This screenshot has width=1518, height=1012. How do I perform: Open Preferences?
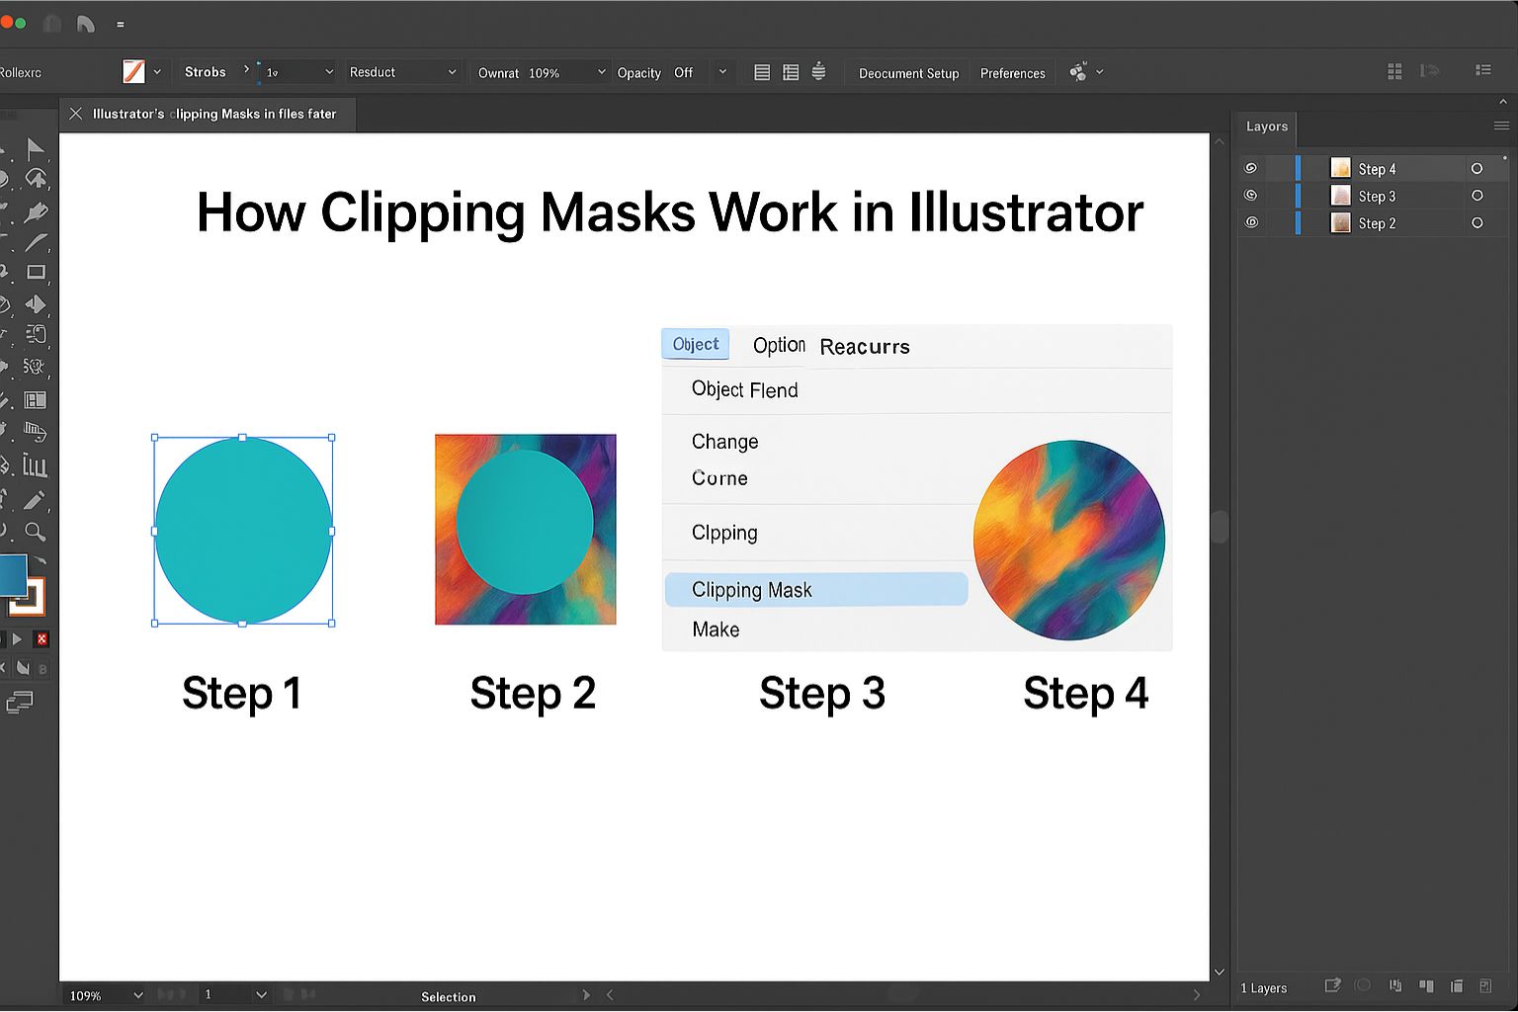point(1012,73)
